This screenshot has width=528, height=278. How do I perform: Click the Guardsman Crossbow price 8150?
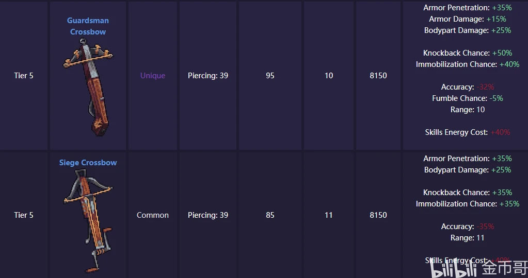point(378,76)
